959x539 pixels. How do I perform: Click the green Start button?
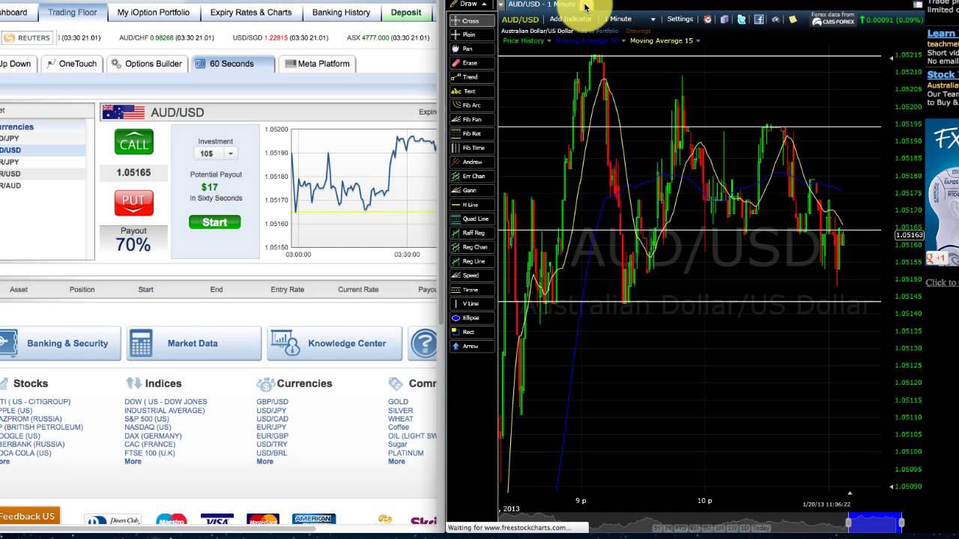214,222
